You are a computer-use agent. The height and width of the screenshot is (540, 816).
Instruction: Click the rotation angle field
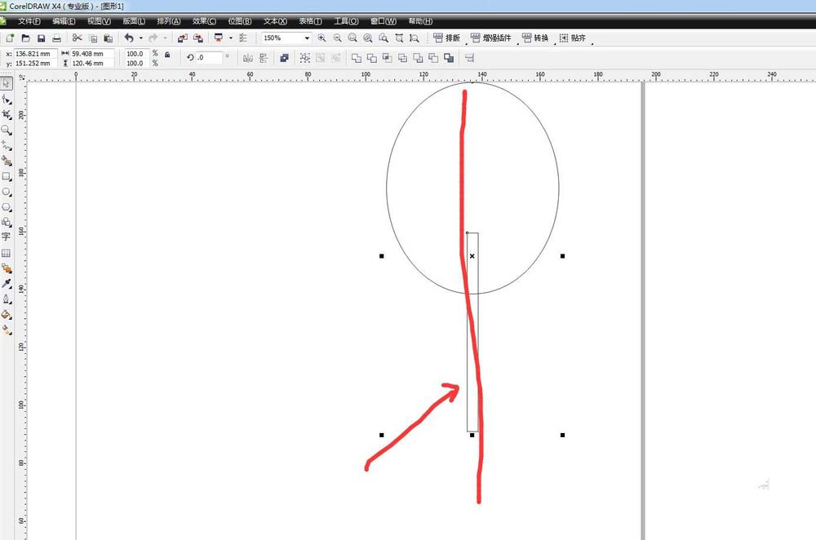pyautogui.click(x=209, y=57)
